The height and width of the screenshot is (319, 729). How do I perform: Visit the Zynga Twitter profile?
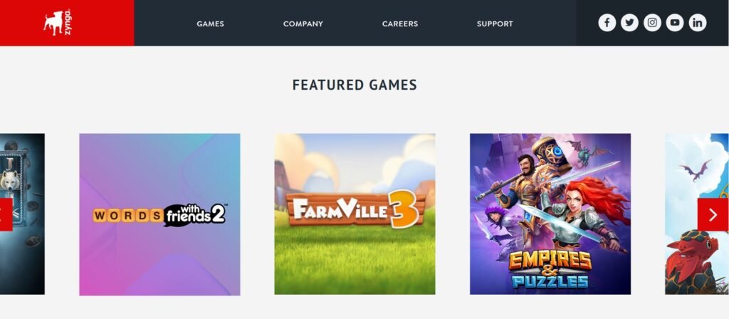629,23
